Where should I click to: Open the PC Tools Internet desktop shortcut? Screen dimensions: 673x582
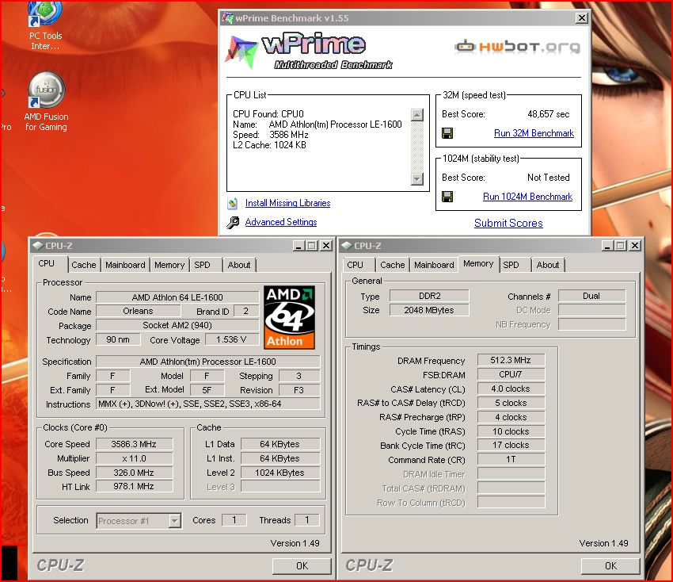point(45,26)
